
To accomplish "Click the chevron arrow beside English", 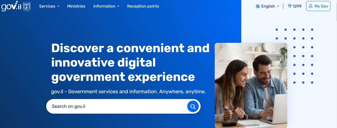I will pos(278,6).
